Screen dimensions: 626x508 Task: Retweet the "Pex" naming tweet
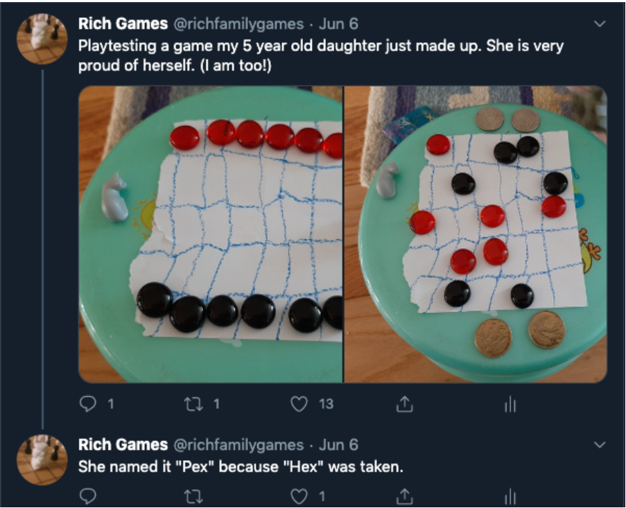(x=193, y=496)
